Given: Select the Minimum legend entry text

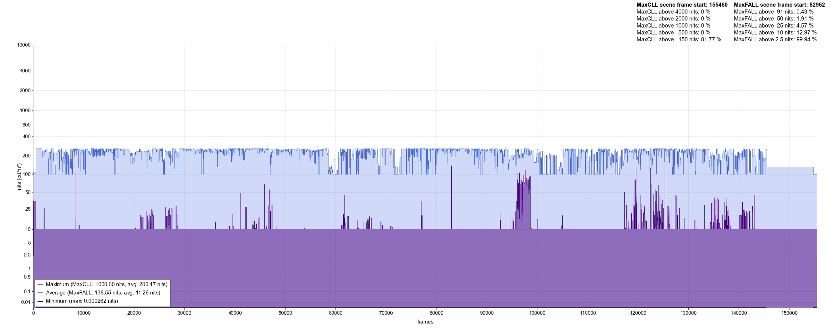Looking at the screenshot, I should pos(82,301).
